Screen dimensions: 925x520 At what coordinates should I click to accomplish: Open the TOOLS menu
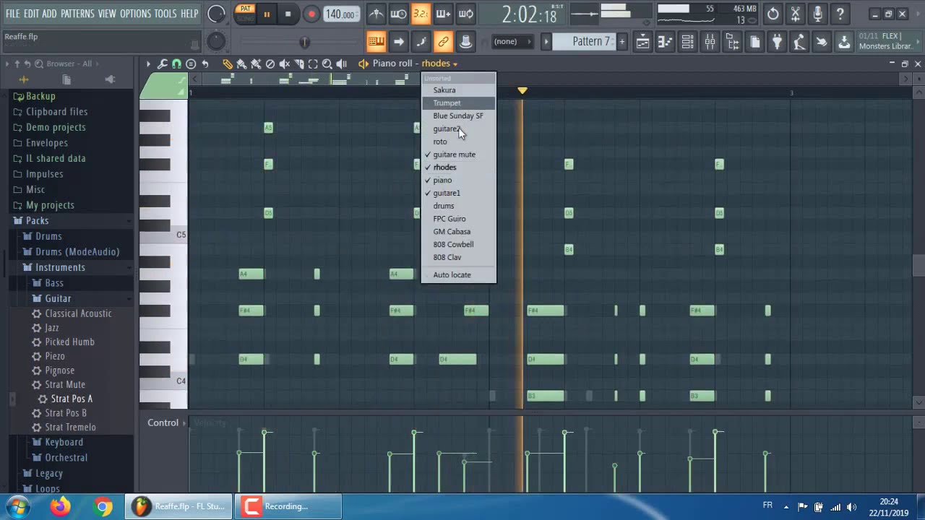pyautogui.click(x=165, y=14)
